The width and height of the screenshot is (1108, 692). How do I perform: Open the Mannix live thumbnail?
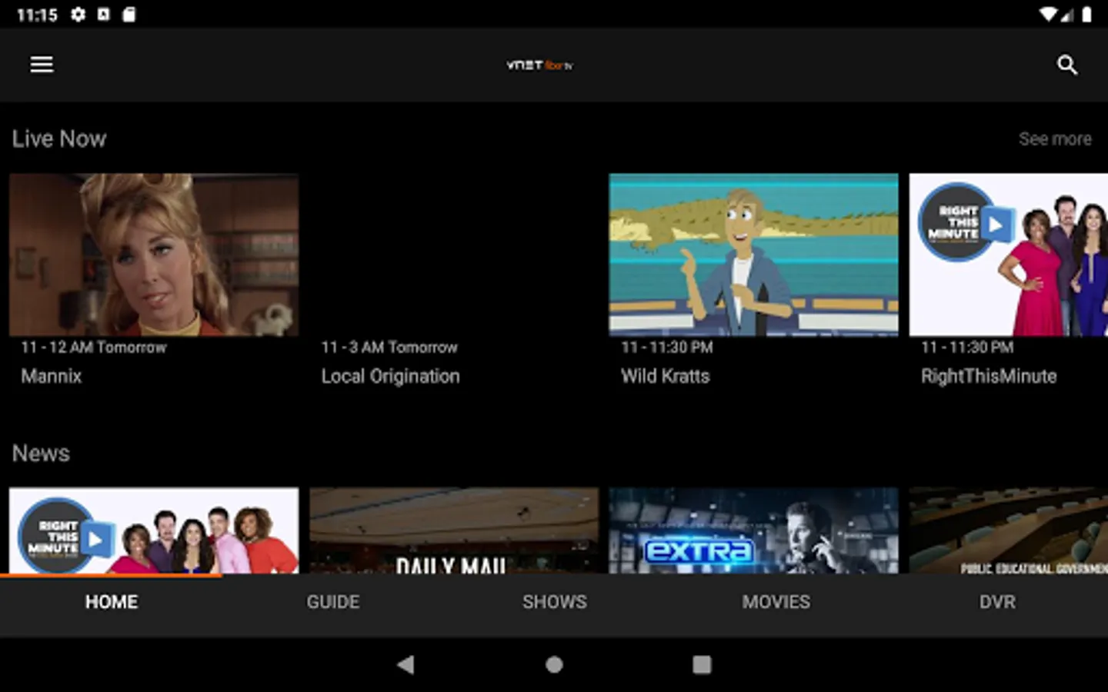(154, 255)
